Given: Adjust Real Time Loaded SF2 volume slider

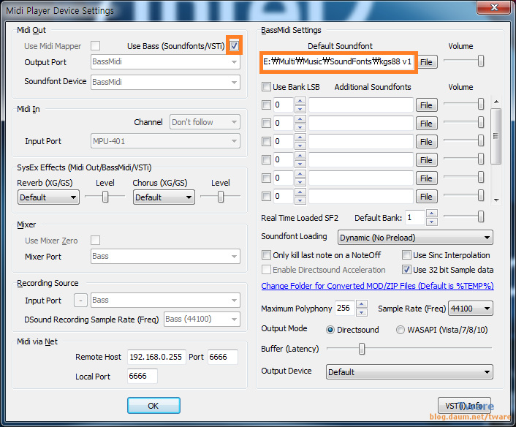Looking at the screenshot, I should [x=481, y=216].
